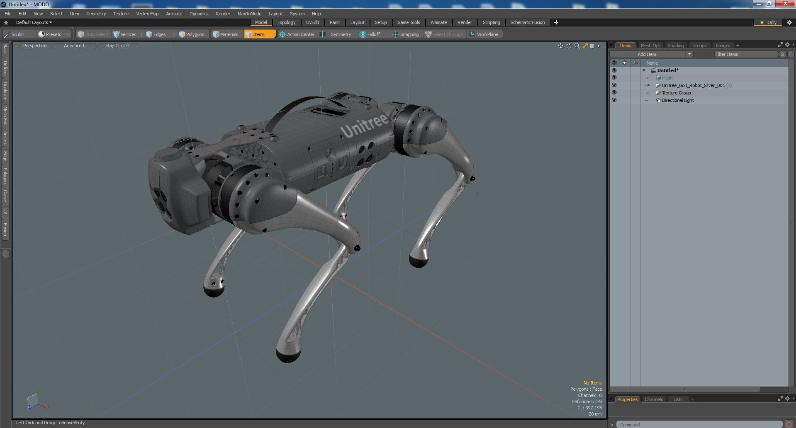The image size is (796, 428).
Task: Open the Ray GL: Off dropdown
Action: [118, 46]
